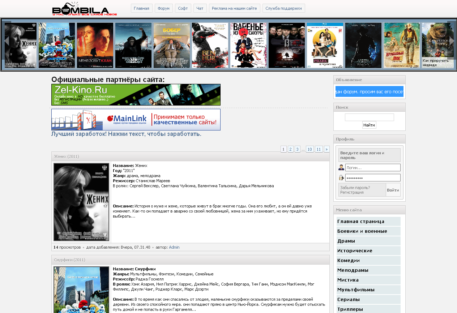The height and width of the screenshot is (313, 457).
Task: Open Служба поддержки menu item
Action: coord(284,8)
